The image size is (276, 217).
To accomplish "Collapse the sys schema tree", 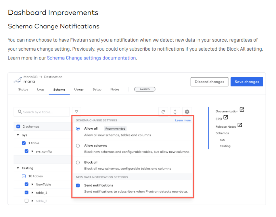I will pos(18,135).
